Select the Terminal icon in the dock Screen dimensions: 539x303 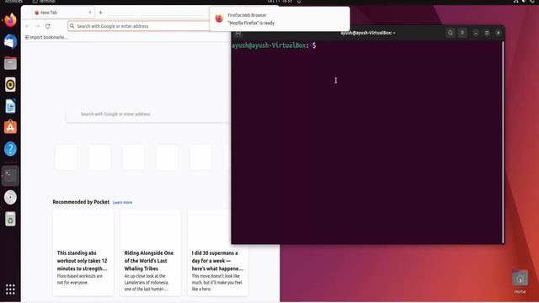tap(10, 176)
